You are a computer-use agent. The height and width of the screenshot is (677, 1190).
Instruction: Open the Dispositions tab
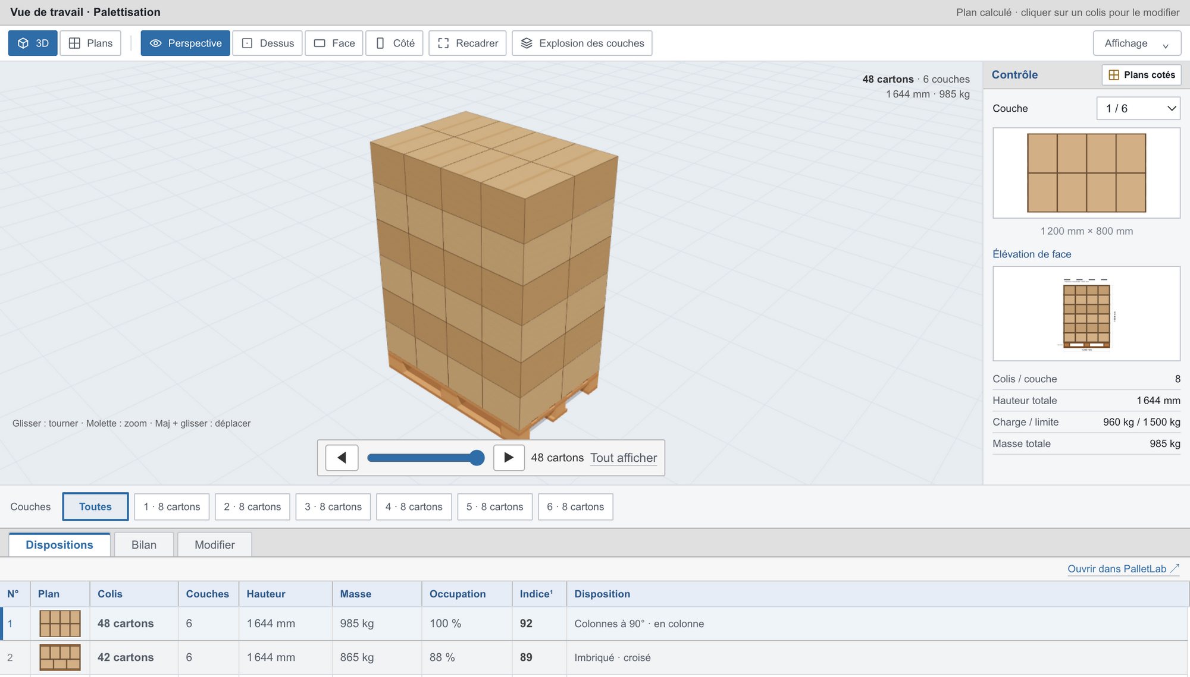(59, 545)
